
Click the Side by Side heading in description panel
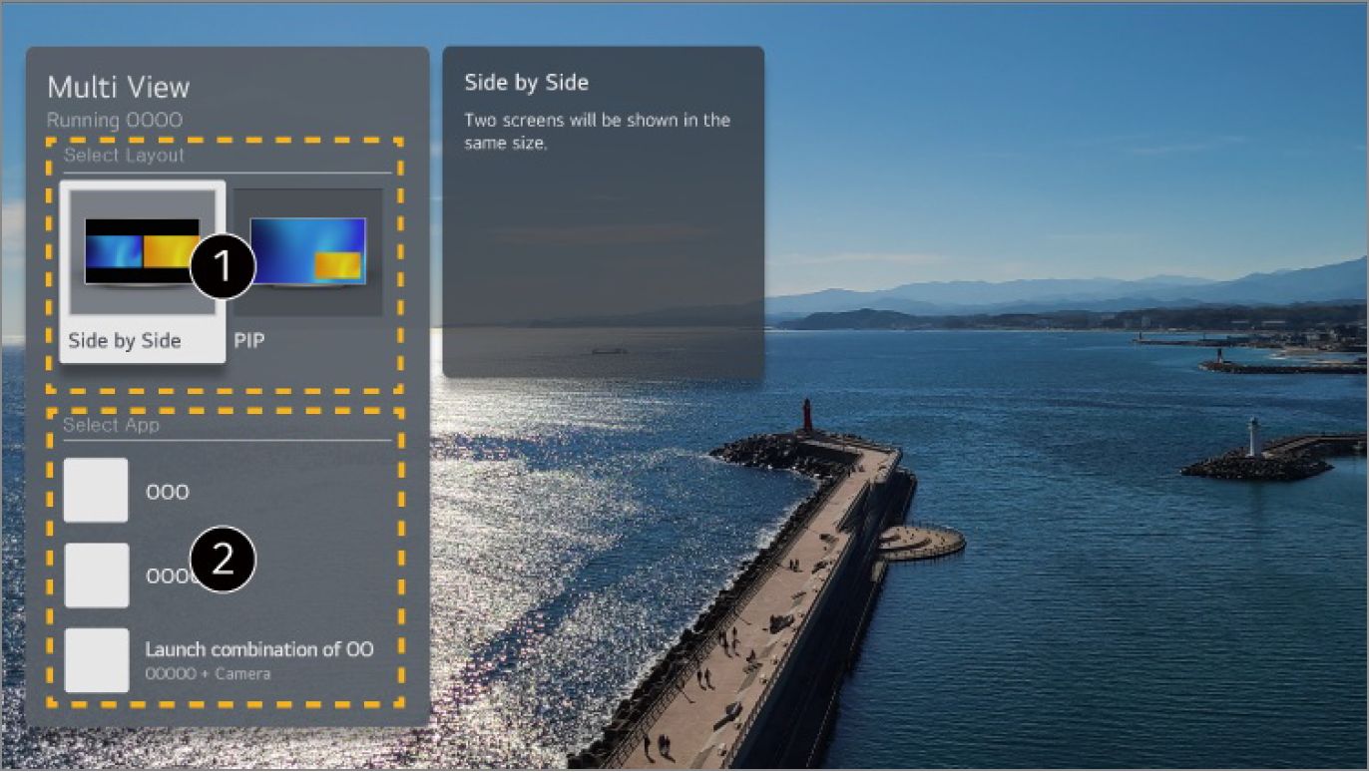[526, 83]
